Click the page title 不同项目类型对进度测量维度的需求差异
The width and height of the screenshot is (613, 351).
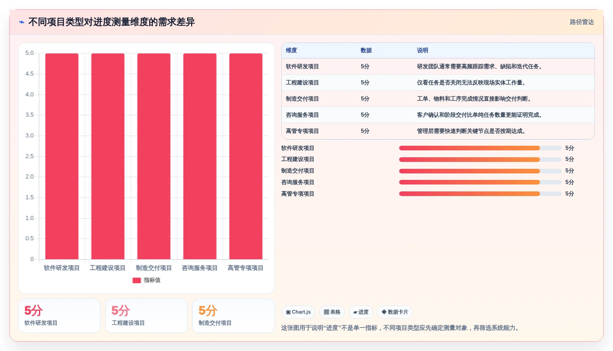point(111,22)
